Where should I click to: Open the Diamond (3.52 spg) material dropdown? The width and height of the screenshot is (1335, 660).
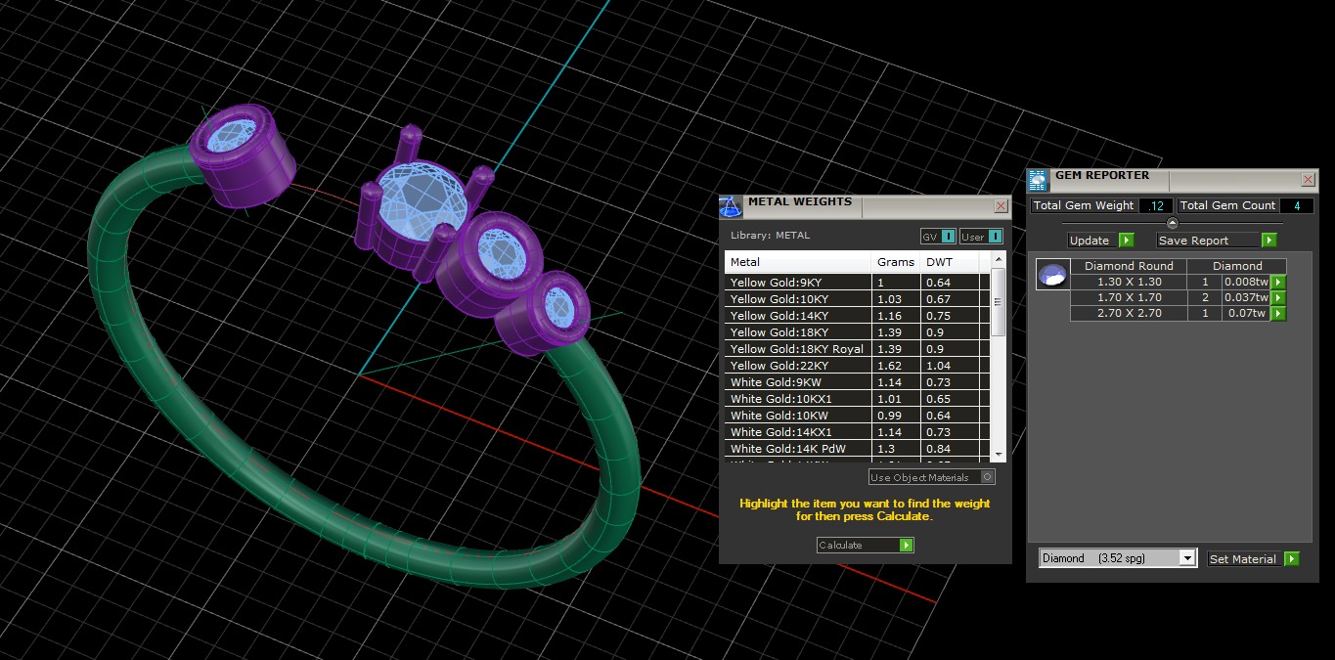point(1117,558)
